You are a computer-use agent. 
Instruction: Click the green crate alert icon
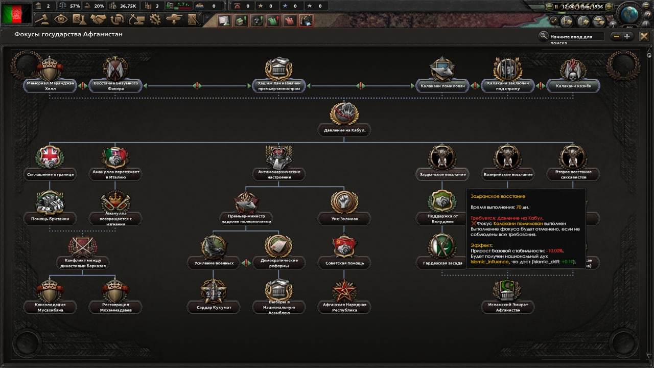click(x=240, y=20)
